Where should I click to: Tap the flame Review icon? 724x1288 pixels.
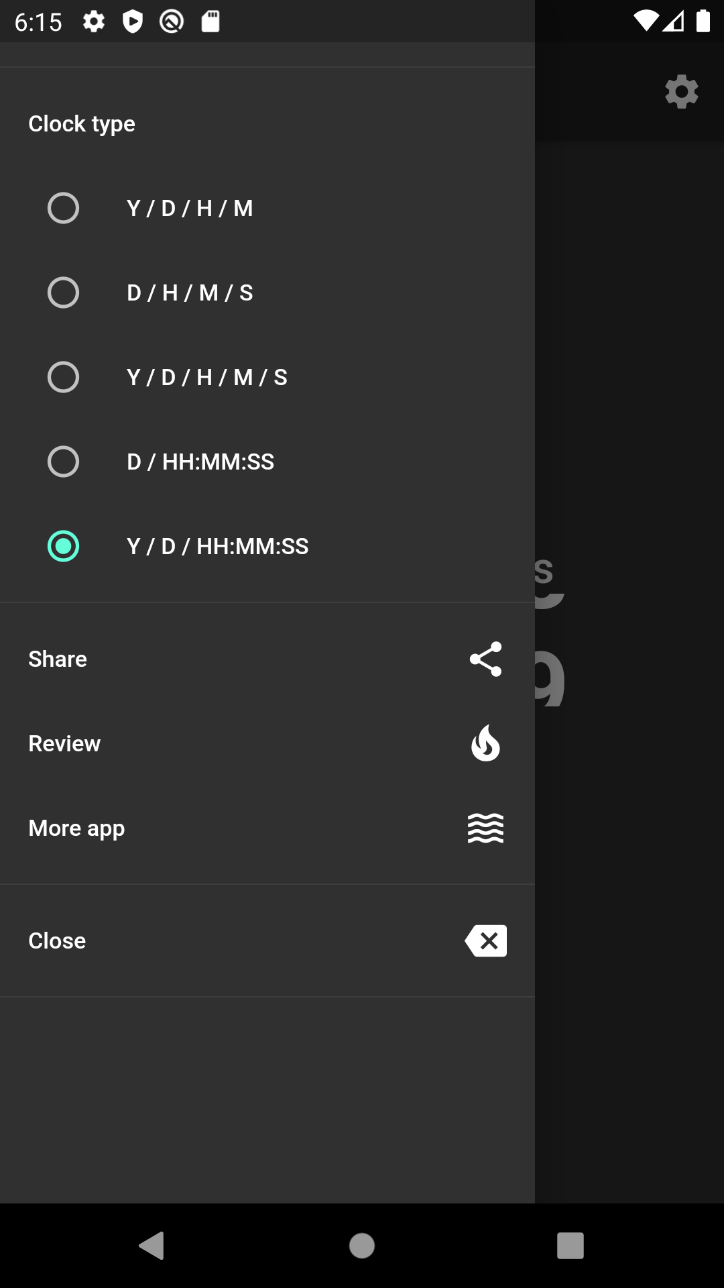485,743
